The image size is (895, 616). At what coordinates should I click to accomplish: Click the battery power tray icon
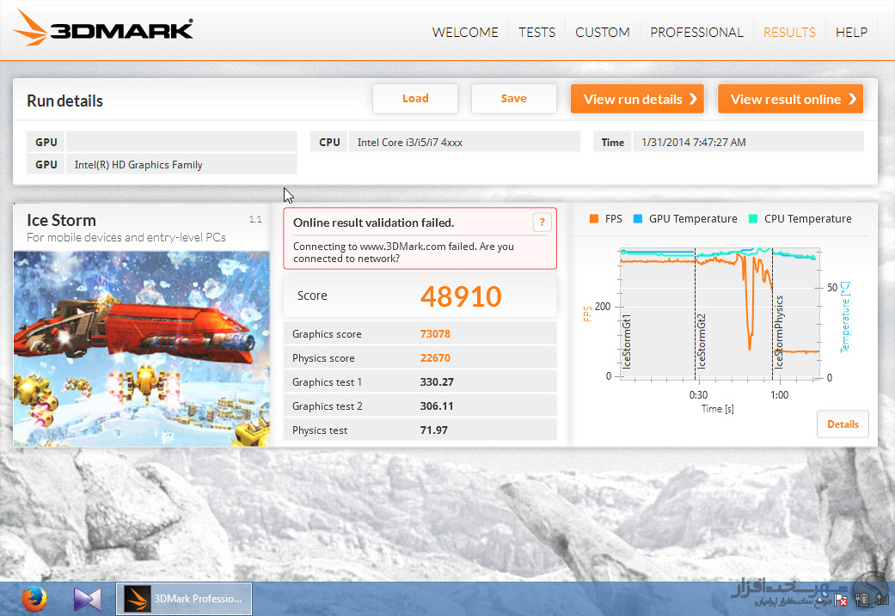tap(861, 600)
